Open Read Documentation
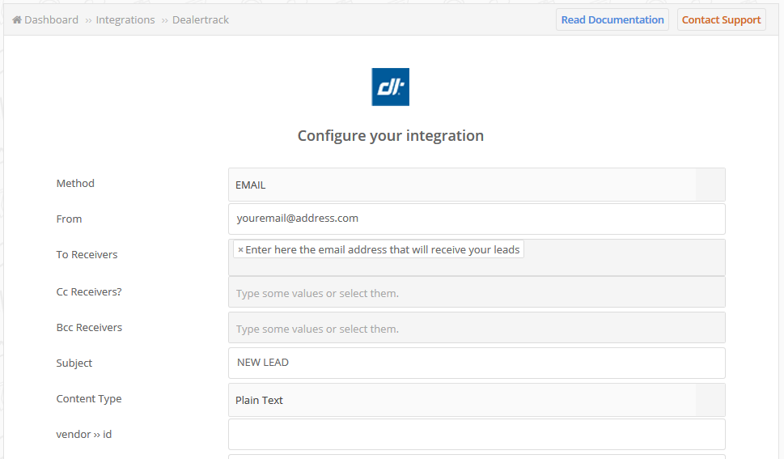This screenshot has width=784, height=459. coord(612,20)
